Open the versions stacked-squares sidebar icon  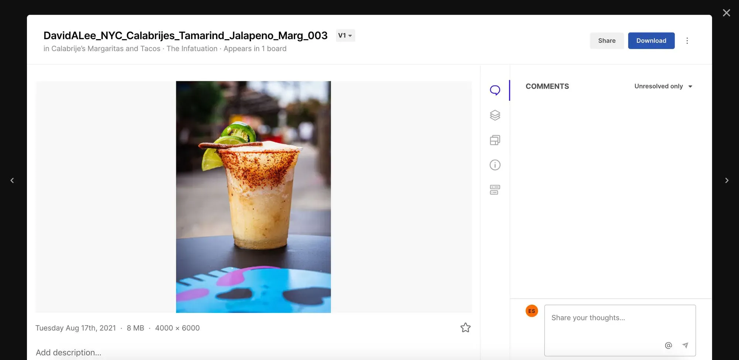pyautogui.click(x=495, y=140)
